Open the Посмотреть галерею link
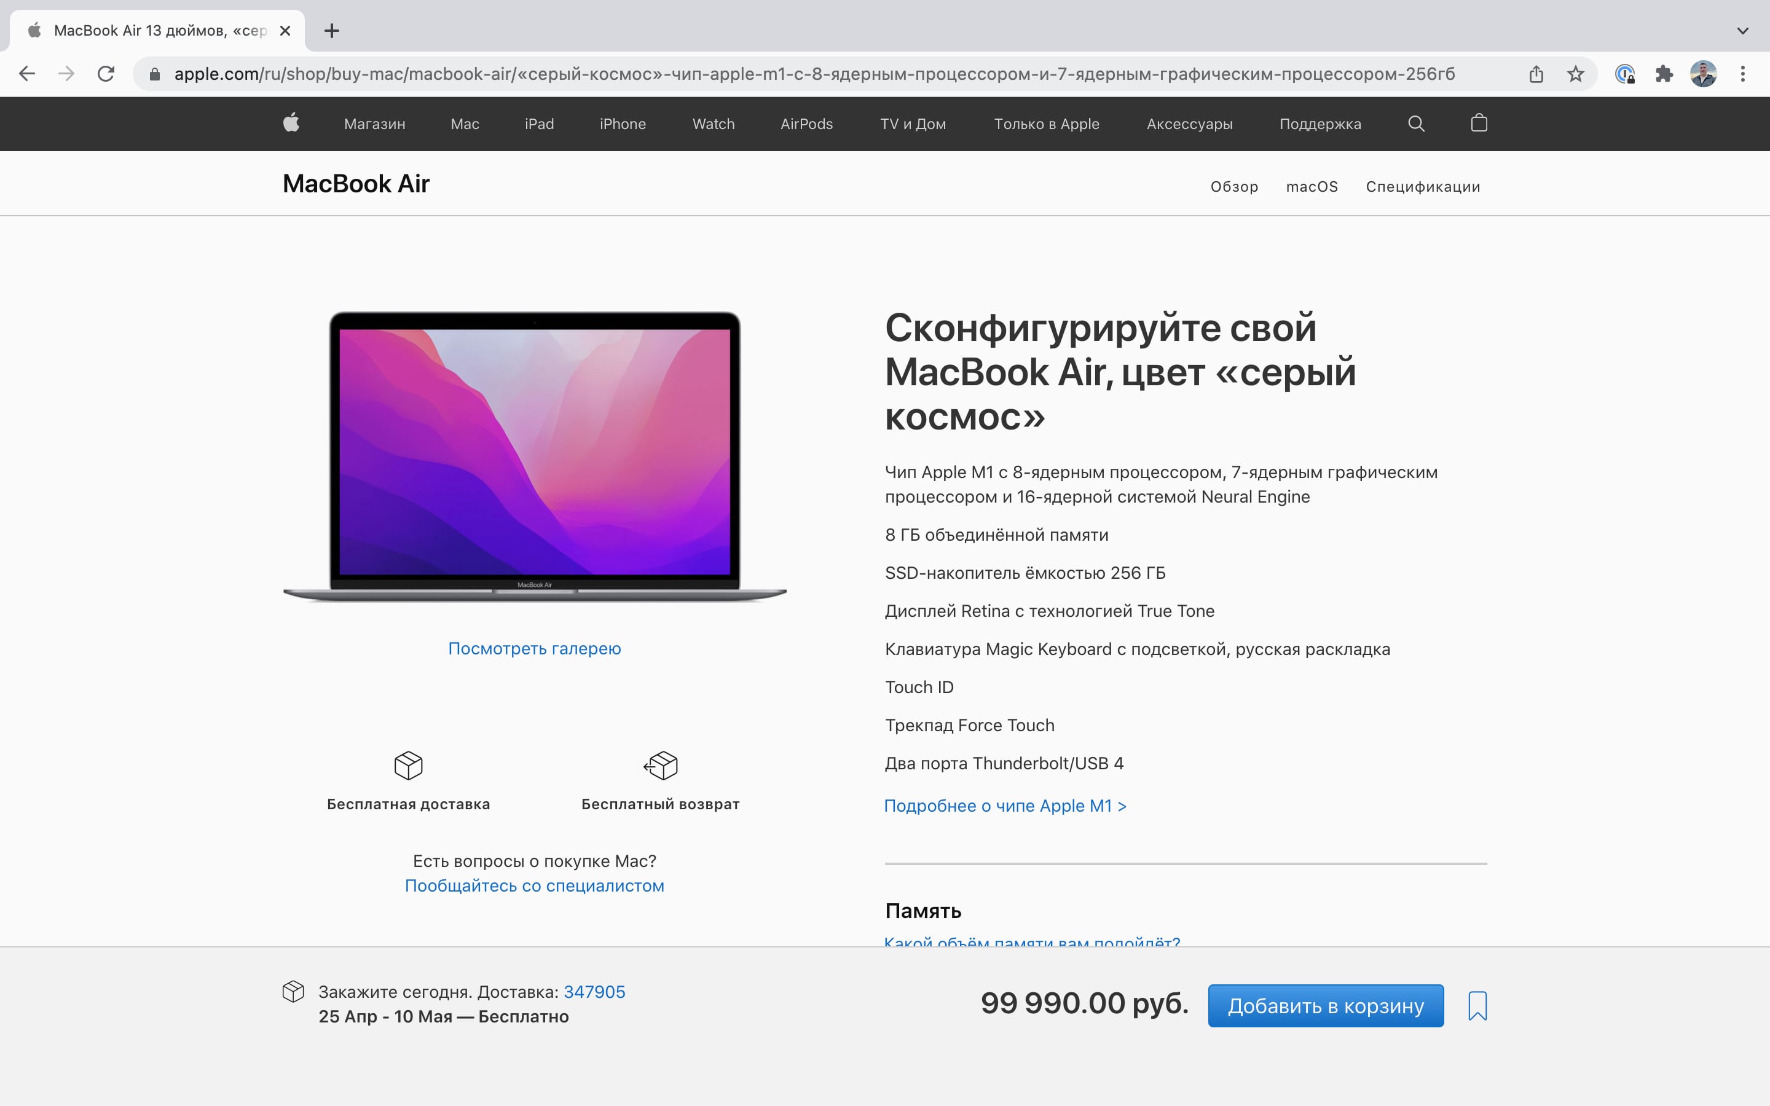This screenshot has width=1770, height=1106. (534, 648)
